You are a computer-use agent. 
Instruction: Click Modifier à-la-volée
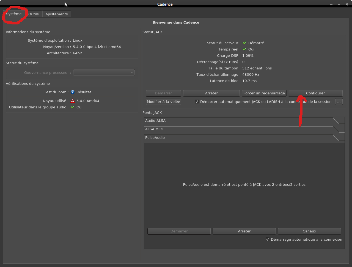tap(163, 102)
